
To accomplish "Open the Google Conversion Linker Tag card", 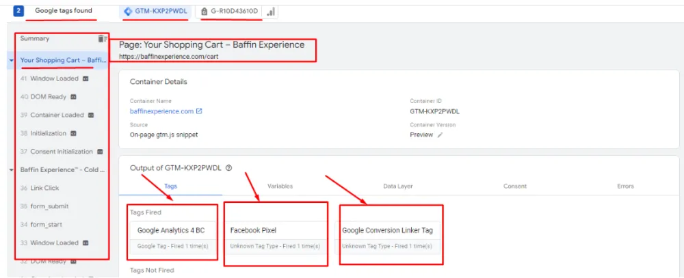I will pos(387,238).
